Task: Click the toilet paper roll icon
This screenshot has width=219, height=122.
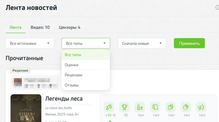Action: pyautogui.click(x=155, y=107)
